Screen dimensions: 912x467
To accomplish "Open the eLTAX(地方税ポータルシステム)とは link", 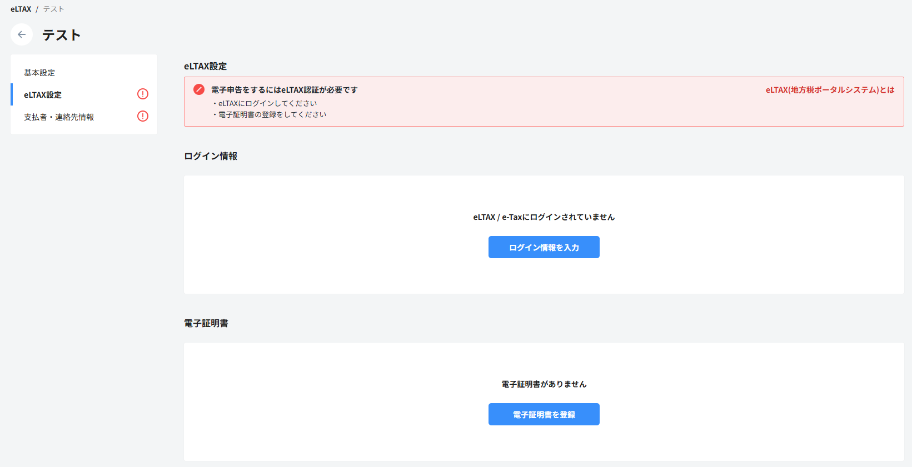I will 830,90.
